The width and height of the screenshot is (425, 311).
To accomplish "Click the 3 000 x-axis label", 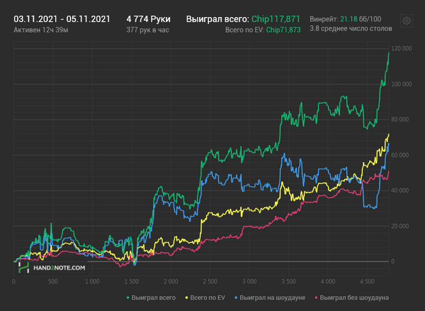I will pos(250,282).
